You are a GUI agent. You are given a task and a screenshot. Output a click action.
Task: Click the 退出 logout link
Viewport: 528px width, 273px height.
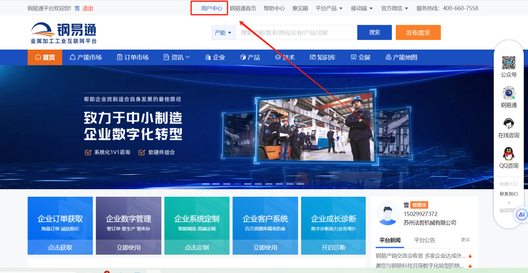tap(88, 8)
